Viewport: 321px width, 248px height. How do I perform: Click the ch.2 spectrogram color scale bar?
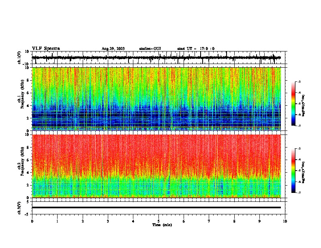pos(293,171)
